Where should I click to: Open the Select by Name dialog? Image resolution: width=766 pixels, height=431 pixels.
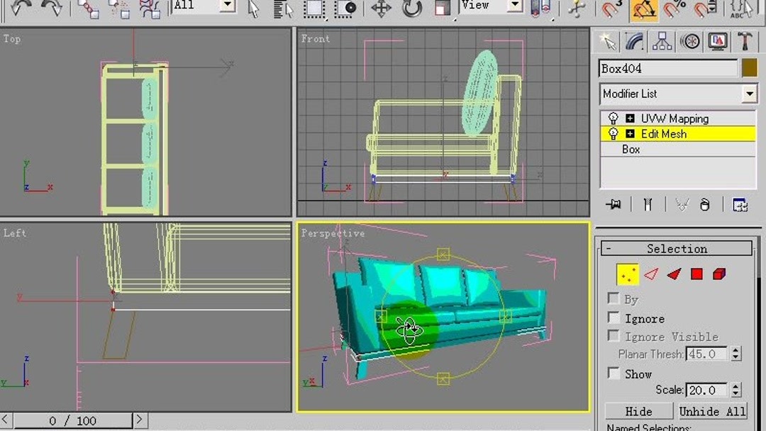pos(282,9)
